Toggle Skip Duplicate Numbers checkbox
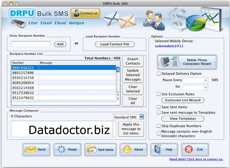The width and height of the screenshot is (230, 168). tap(159, 126)
